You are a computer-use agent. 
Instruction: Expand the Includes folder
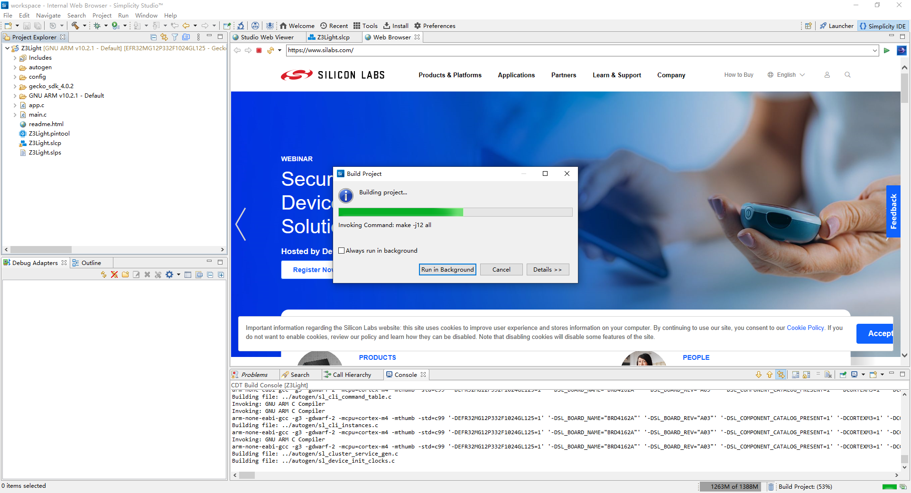15,58
